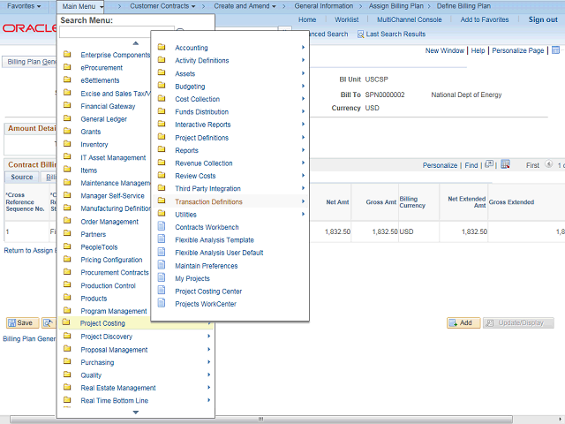Open Contracts Workbench page in submenu
The image size is (565, 424).
click(207, 227)
